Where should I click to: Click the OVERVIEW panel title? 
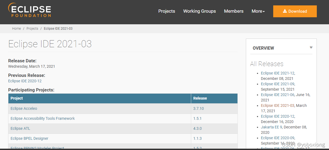(263, 48)
